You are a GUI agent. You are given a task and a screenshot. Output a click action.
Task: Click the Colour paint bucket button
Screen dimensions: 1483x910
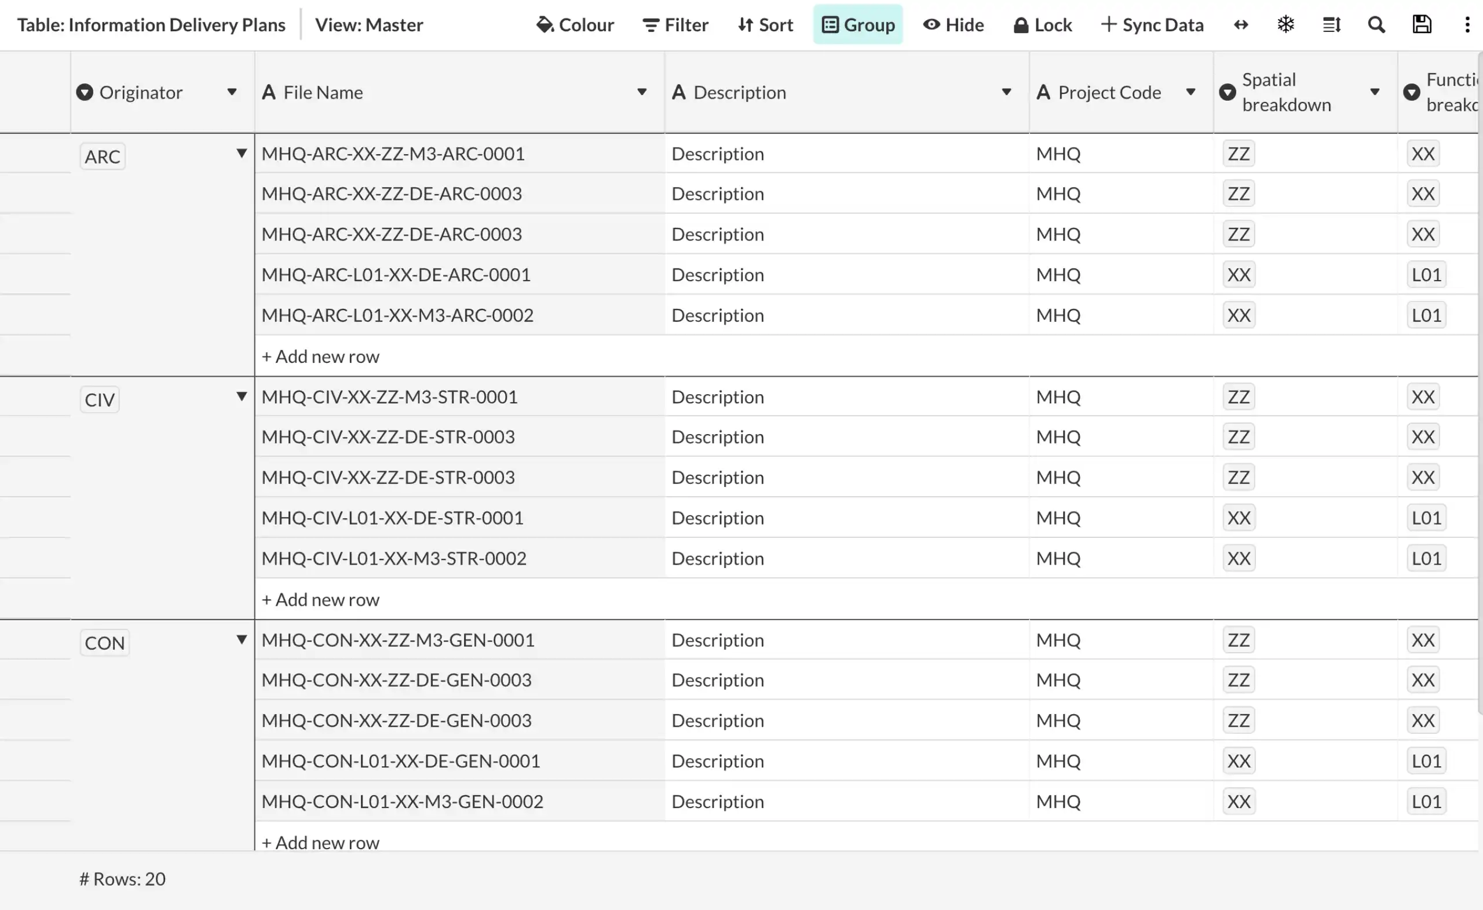[575, 25]
